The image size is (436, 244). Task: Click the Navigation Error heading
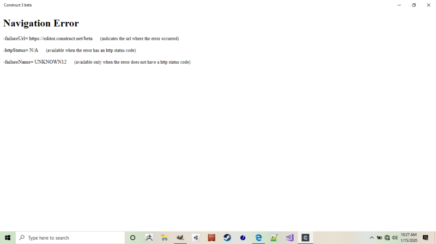[x=41, y=23]
